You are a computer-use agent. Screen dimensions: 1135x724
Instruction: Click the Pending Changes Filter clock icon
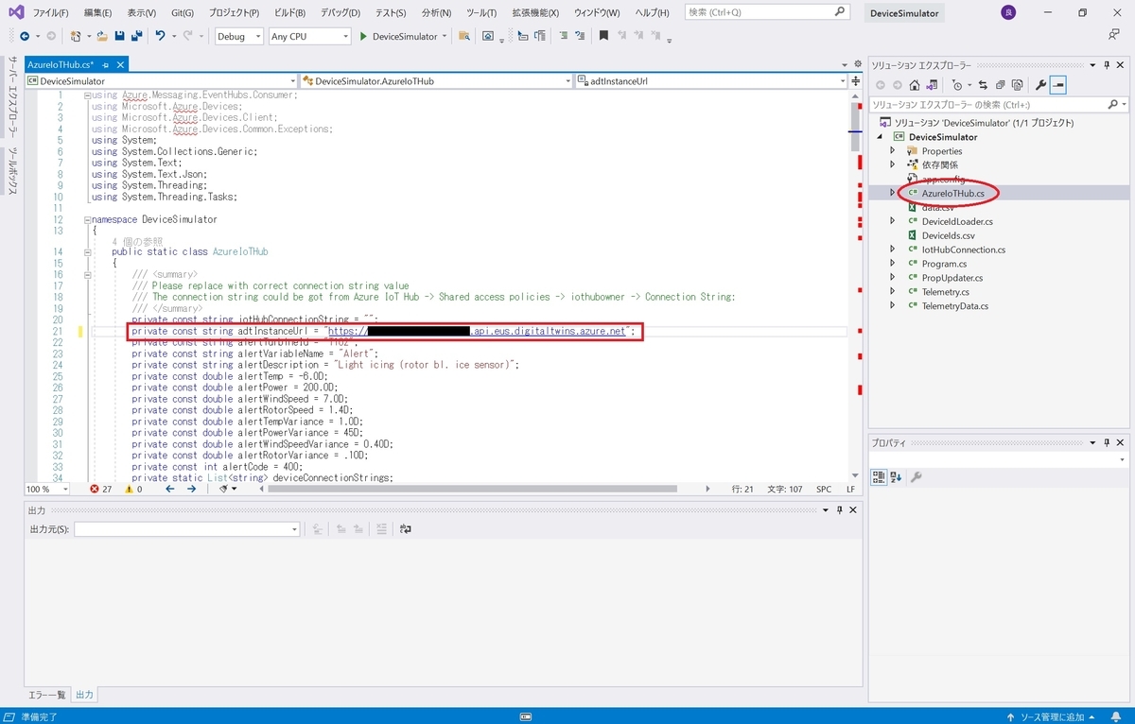(957, 85)
